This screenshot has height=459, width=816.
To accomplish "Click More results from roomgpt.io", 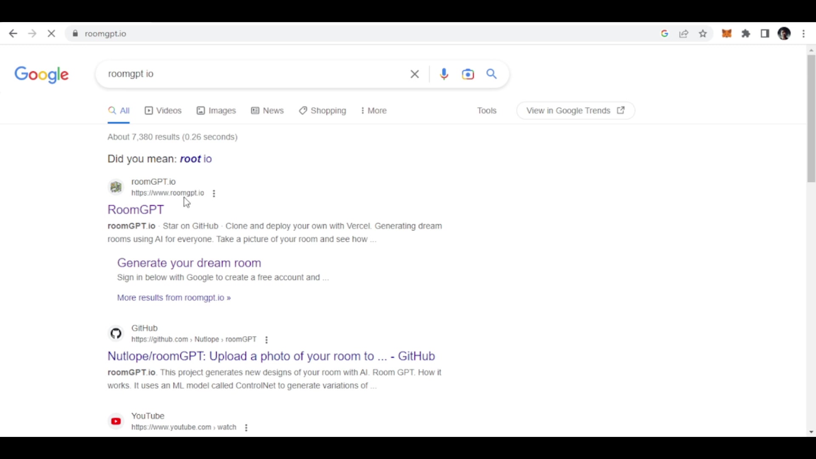I will click(x=174, y=298).
